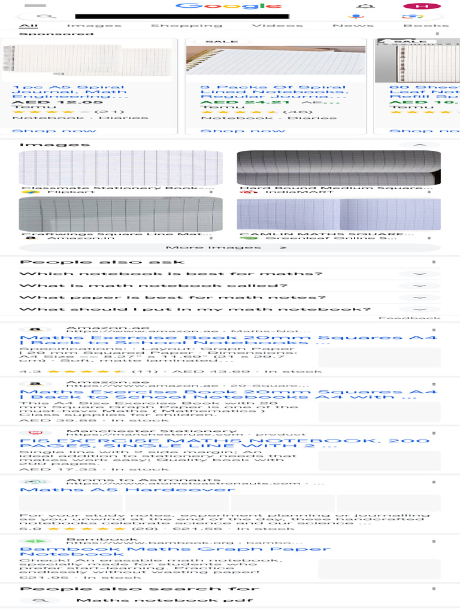The height and width of the screenshot is (613, 460).
Task: Open the '1pc A5 Spiral Journal, Math Engineering' title link
Action: [x=70, y=92]
